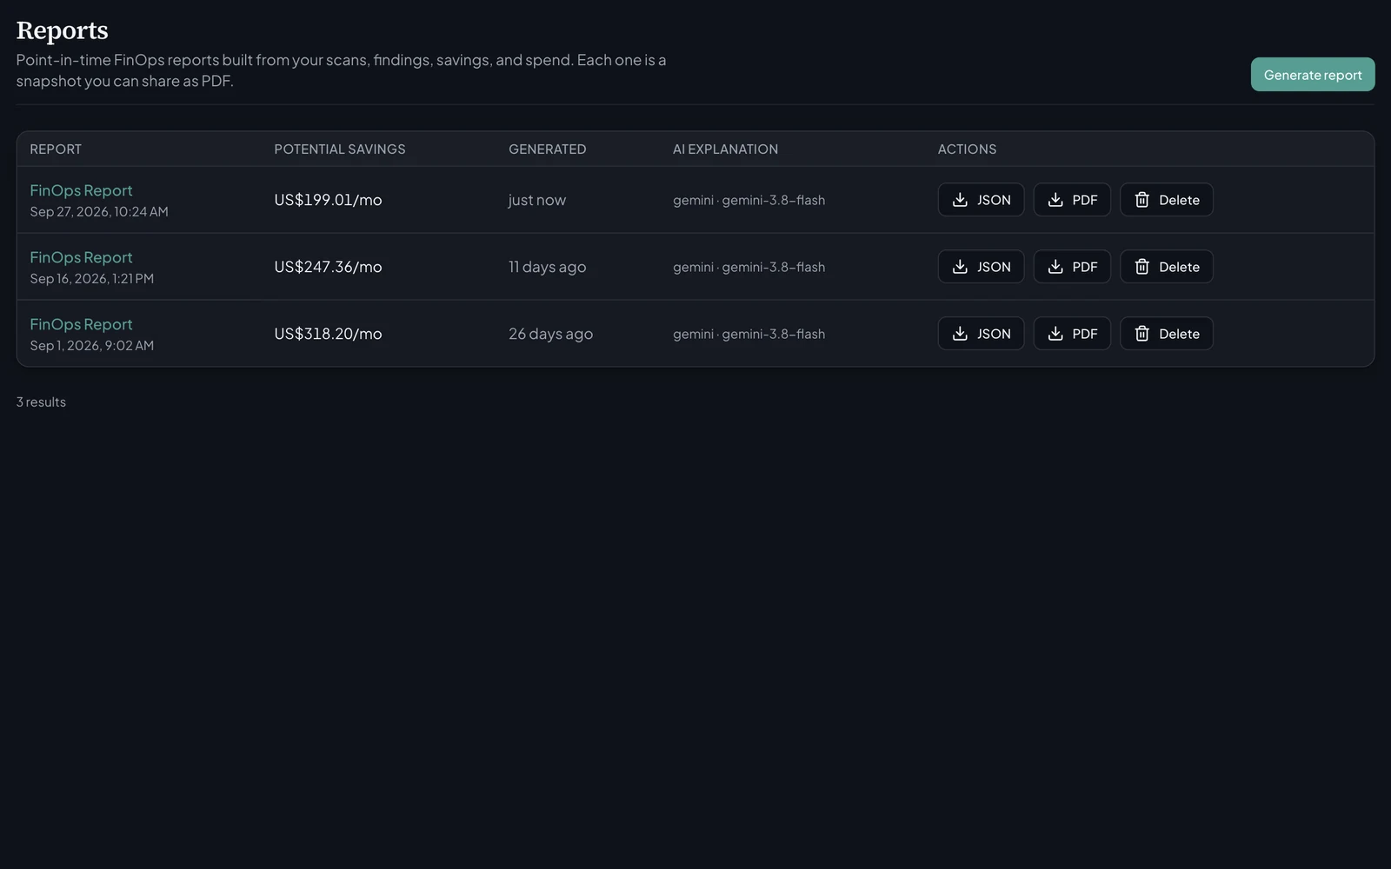Download JSON for the US$199.01/mo report

click(981, 200)
